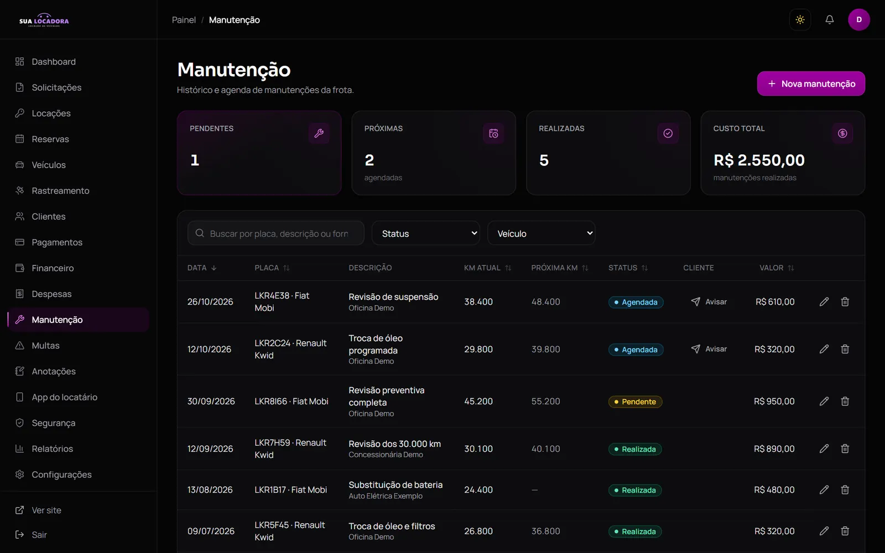The image size is (885, 553).
Task: Open Configurações in the sidebar
Action: [79, 474]
